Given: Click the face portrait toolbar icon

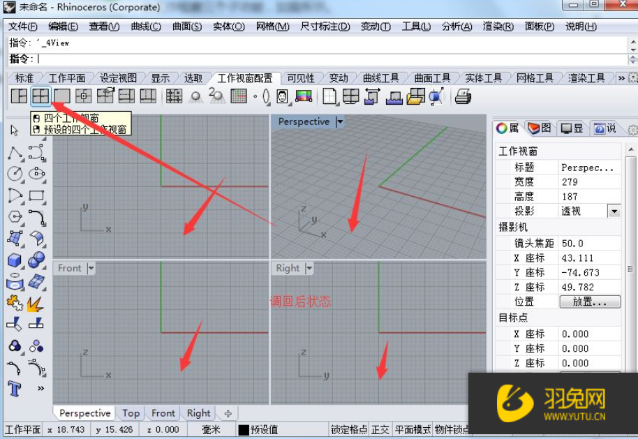Looking at the screenshot, I should tap(282, 96).
